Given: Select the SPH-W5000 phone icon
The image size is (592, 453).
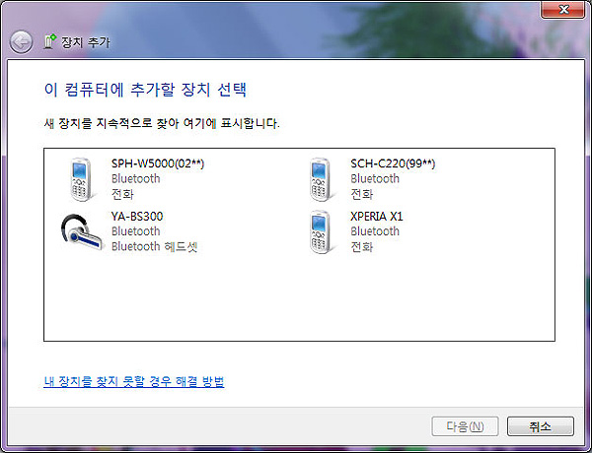Looking at the screenshot, I should [x=82, y=179].
